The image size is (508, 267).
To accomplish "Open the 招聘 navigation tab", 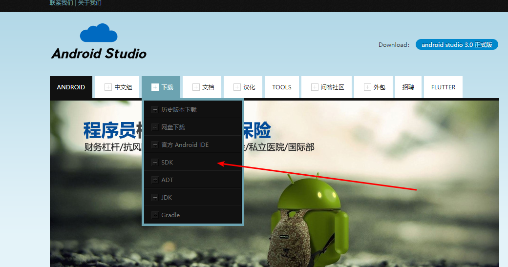I will [408, 87].
